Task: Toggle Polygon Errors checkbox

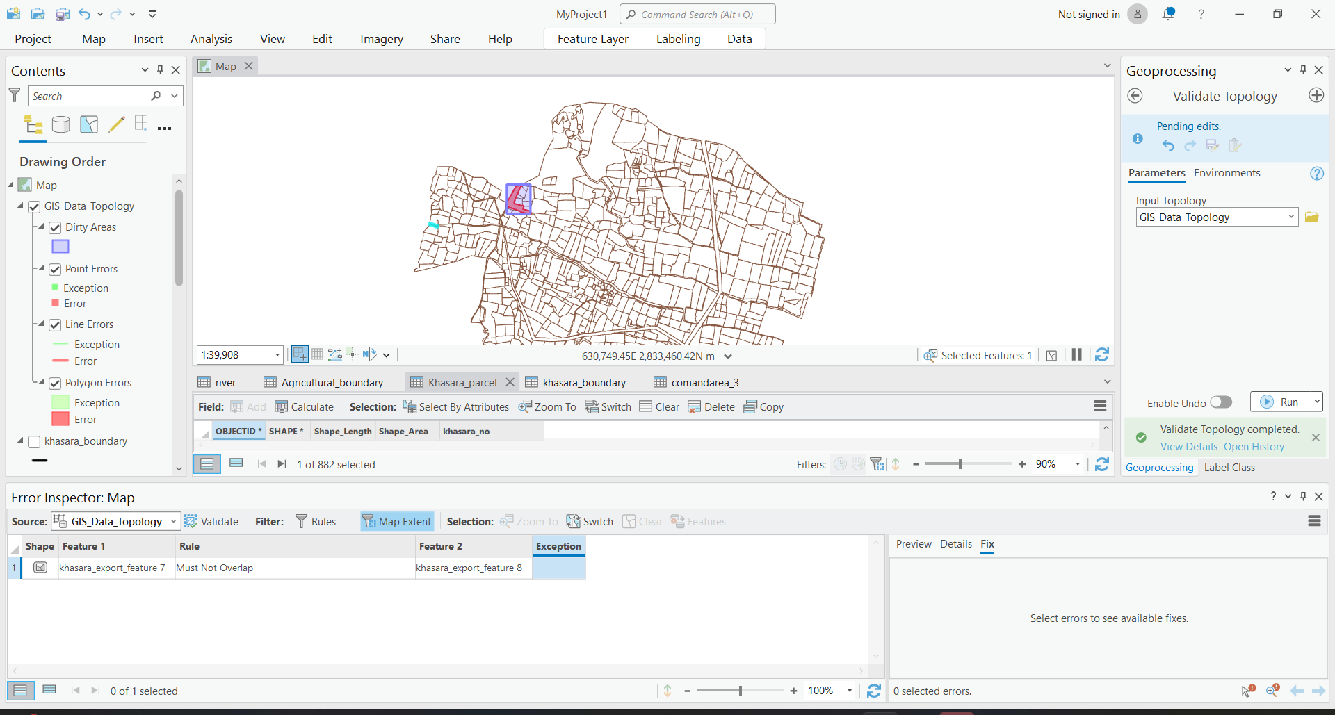Action: point(55,383)
